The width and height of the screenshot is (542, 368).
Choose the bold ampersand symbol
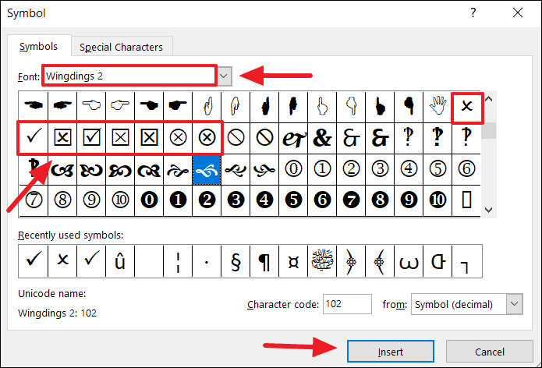(322, 138)
